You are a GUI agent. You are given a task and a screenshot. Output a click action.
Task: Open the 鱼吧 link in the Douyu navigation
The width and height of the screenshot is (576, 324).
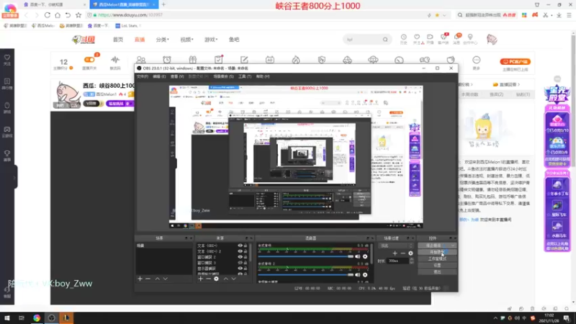pos(234,40)
